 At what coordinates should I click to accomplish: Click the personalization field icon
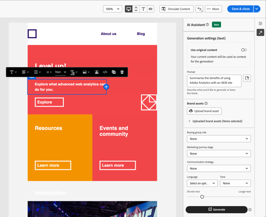pos(97,72)
